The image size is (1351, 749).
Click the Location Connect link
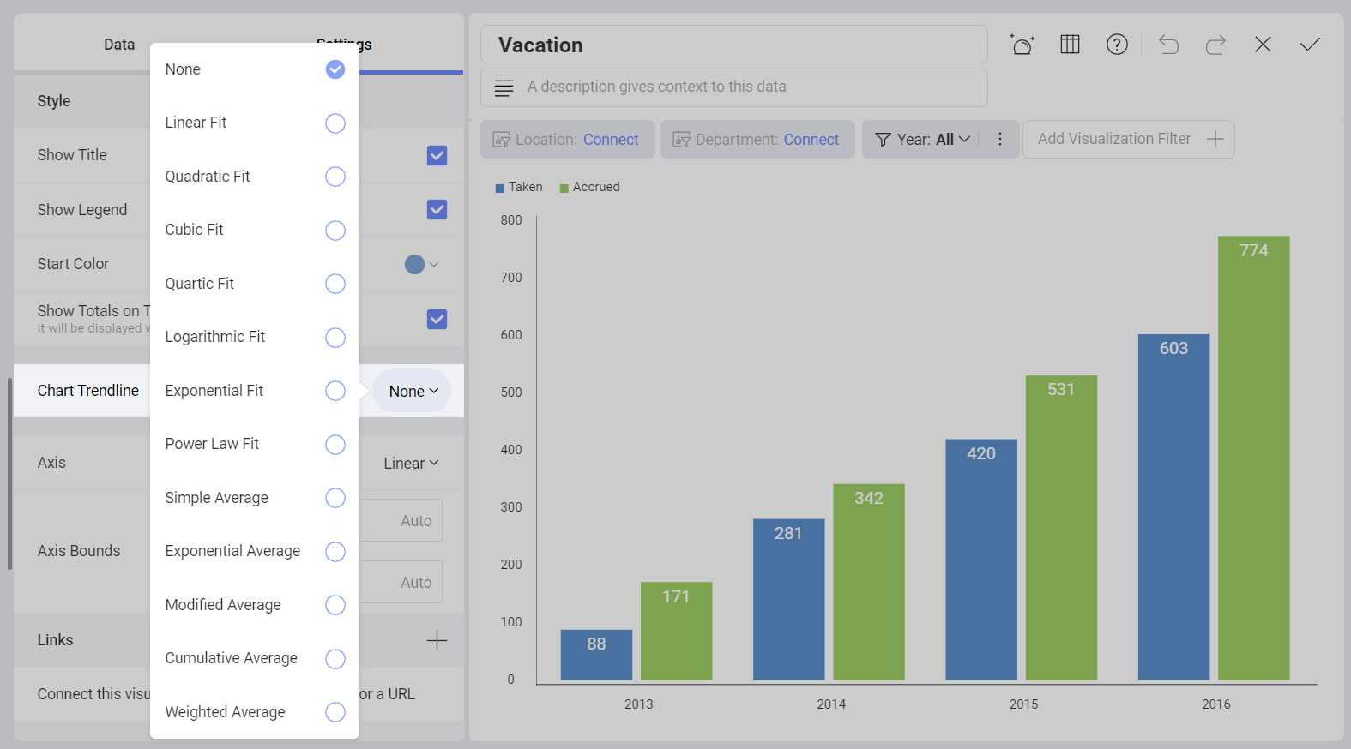(x=611, y=140)
